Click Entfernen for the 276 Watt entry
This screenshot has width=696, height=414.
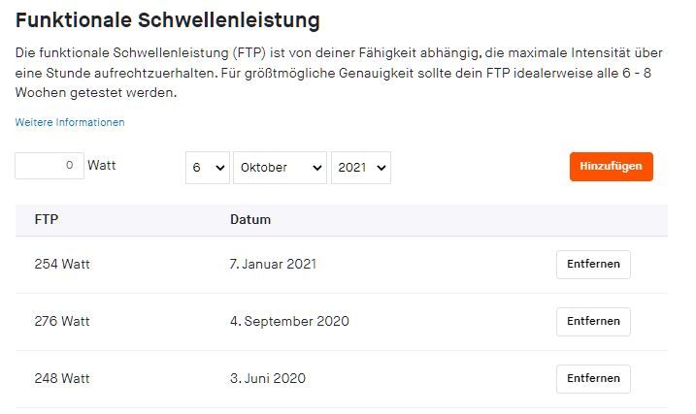(x=593, y=322)
